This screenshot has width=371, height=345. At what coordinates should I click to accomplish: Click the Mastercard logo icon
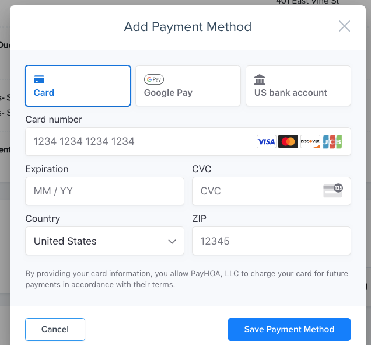288,142
